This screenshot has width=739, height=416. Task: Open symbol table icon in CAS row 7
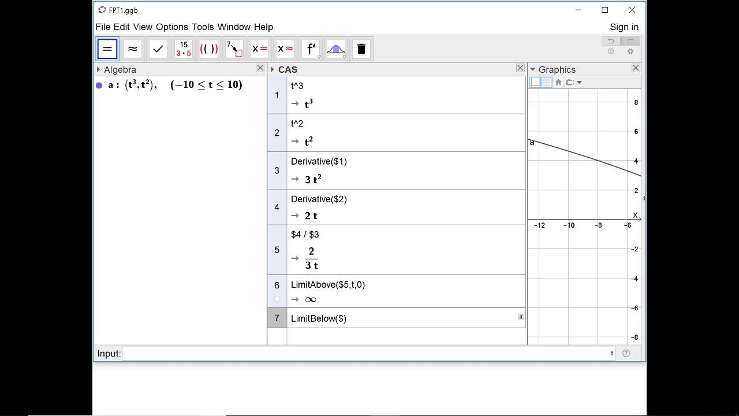tap(521, 317)
